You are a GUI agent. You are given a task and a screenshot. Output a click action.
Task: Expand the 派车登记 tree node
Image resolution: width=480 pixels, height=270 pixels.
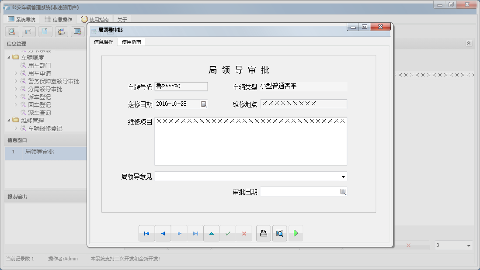(x=16, y=97)
